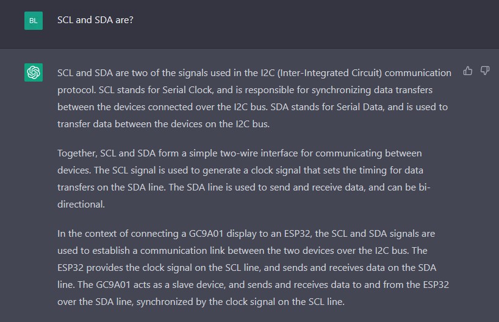Viewport: 499px width, 322px height.
Task: Click the words 'Serial Data' in the answer
Action: point(360,107)
